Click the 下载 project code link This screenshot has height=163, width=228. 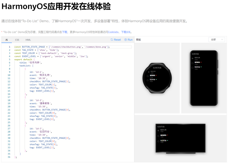point(65,32)
